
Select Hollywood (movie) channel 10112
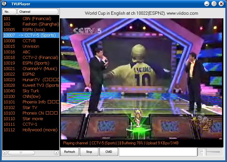[x=31, y=130]
